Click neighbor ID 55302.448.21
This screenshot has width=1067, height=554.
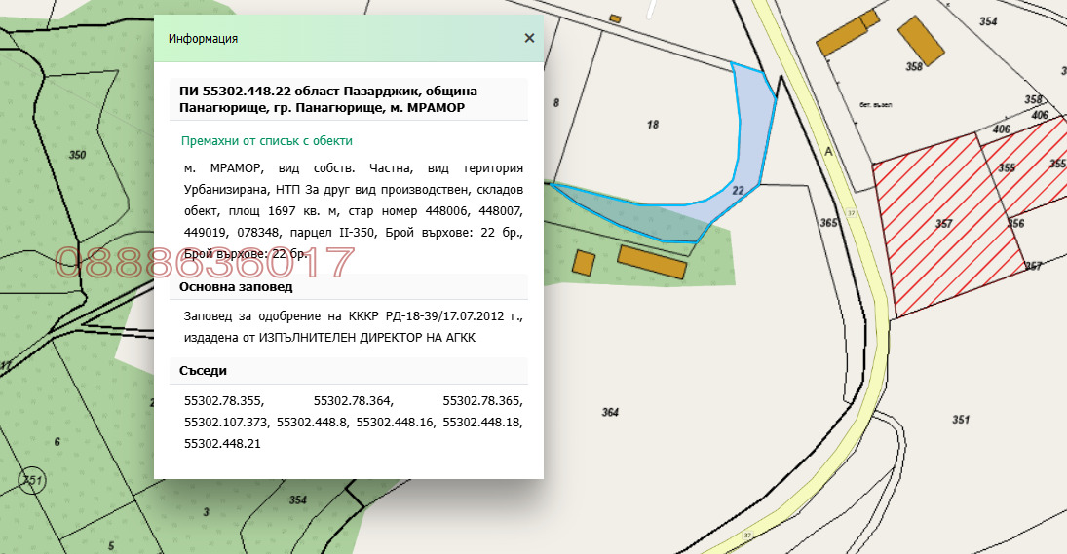(222, 443)
